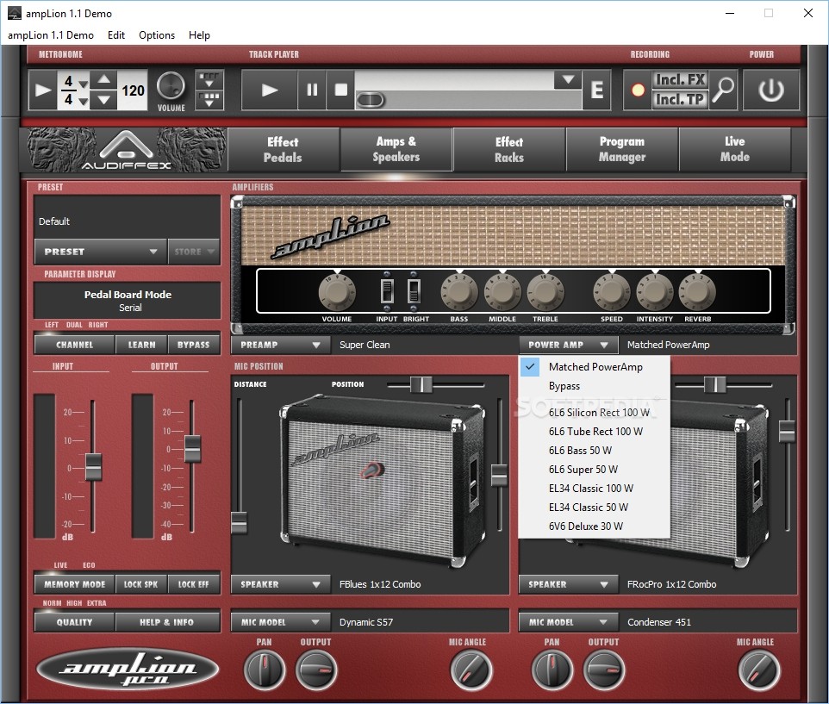Adjust the metronome volume knob
829x704 pixels.
coord(171,85)
